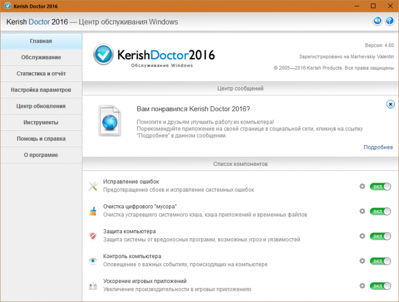Image resolution: width=399 pixels, height=302 pixels.
Task: Dismiss the message center notification
Action: click(x=391, y=104)
